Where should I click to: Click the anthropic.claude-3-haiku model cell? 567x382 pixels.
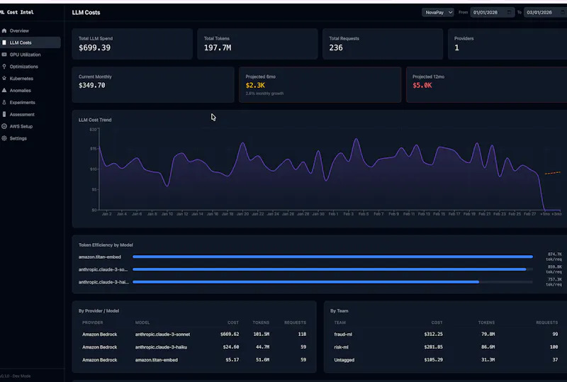(x=162, y=347)
